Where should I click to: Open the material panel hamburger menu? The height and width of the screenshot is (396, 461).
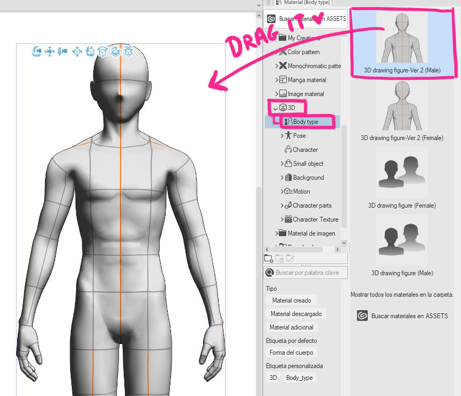click(268, 2)
